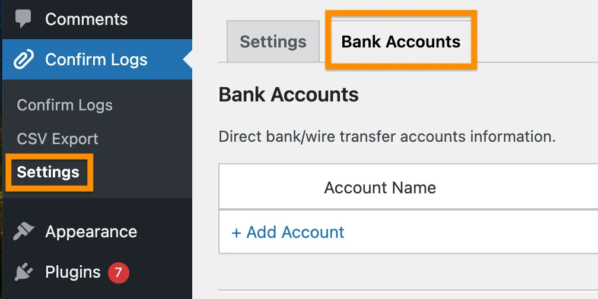
Task: Select the top-level Confirm Logs menu label
Action: [96, 59]
